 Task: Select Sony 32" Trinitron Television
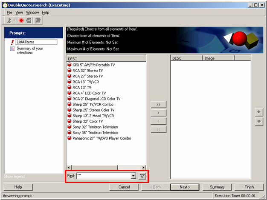click(96, 127)
